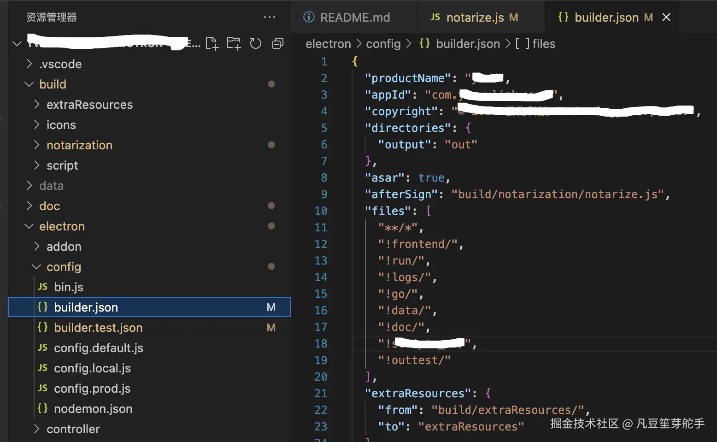Collapse all folders in explorer
The image size is (717, 442).
[x=278, y=43]
